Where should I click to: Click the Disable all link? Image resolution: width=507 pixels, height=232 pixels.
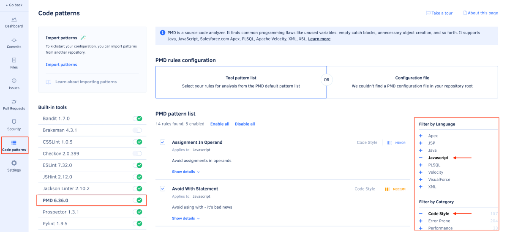click(x=245, y=124)
